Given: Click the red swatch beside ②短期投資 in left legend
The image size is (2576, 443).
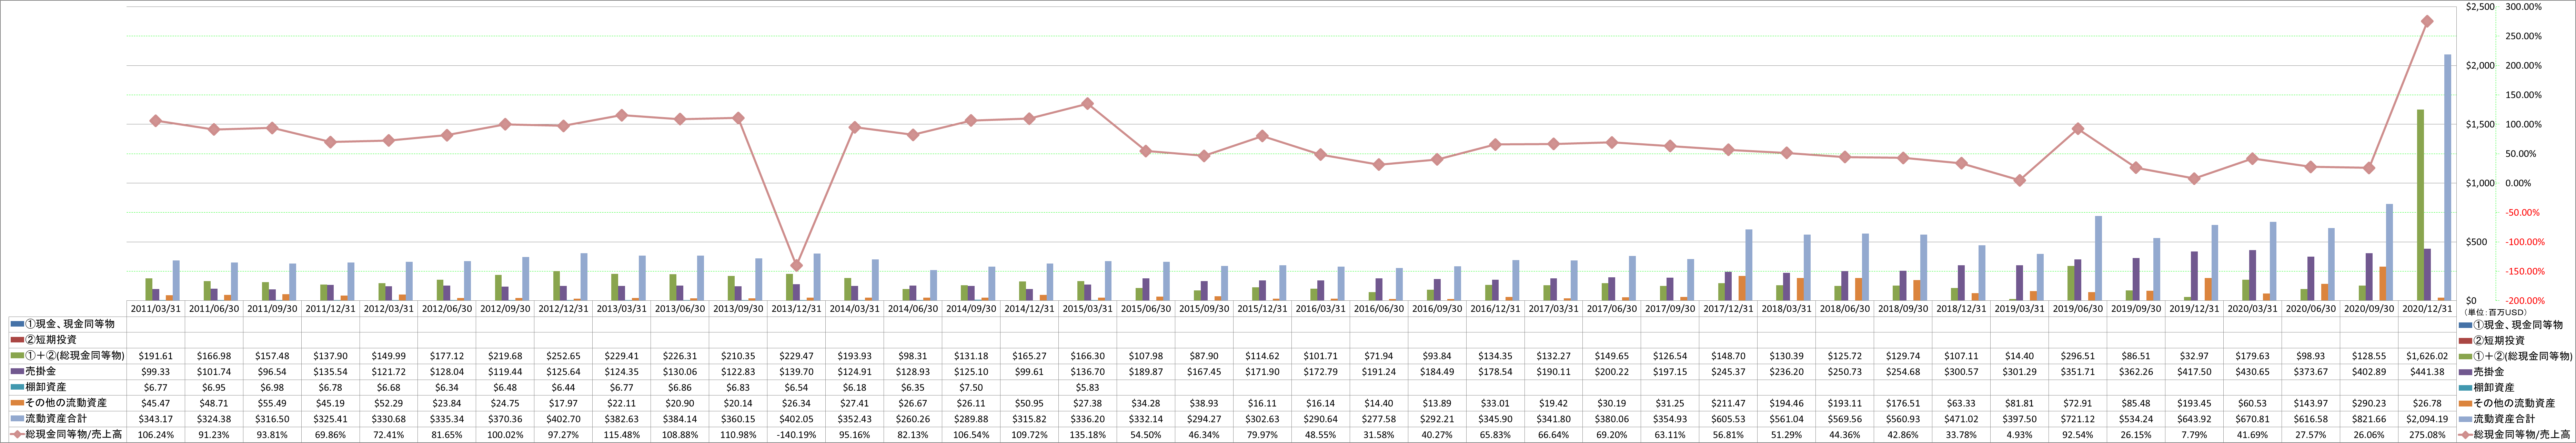Looking at the screenshot, I should (17, 340).
